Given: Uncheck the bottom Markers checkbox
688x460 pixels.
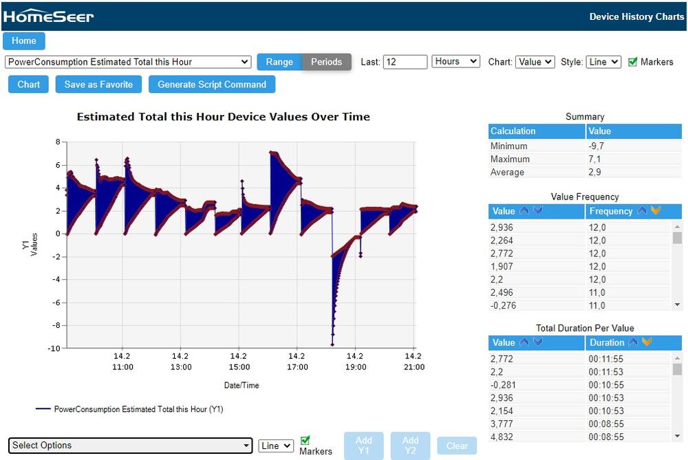Looking at the screenshot, I should pyautogui.click(x=305, y=440).
